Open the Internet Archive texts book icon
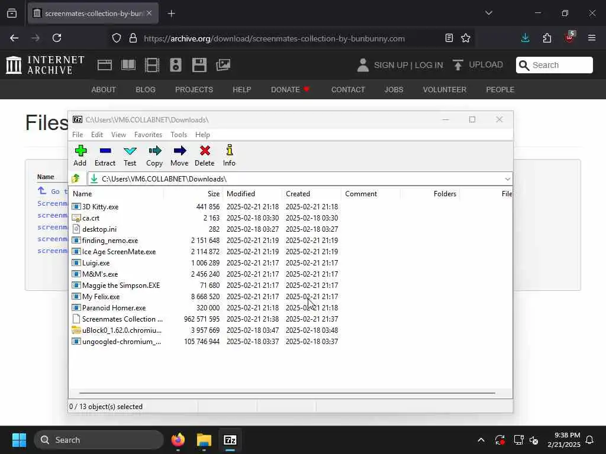The width and height of the screenshot is (606, 454). point(128,65)
